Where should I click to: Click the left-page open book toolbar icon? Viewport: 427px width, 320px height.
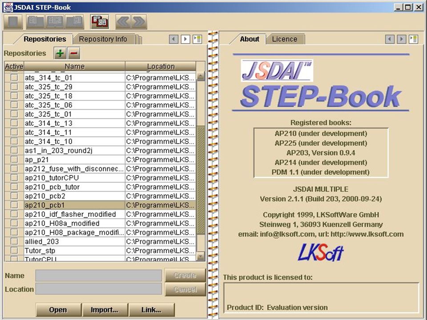tap(35, 22)
